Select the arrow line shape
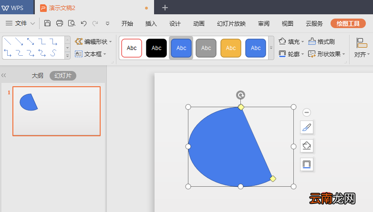The height and width of the screenshot is (212, 373). (19, 41)
